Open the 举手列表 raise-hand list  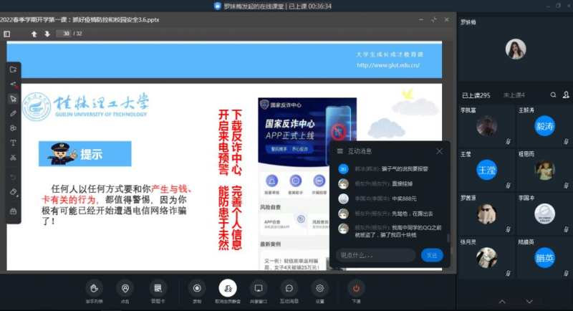[x=94, y=288]
